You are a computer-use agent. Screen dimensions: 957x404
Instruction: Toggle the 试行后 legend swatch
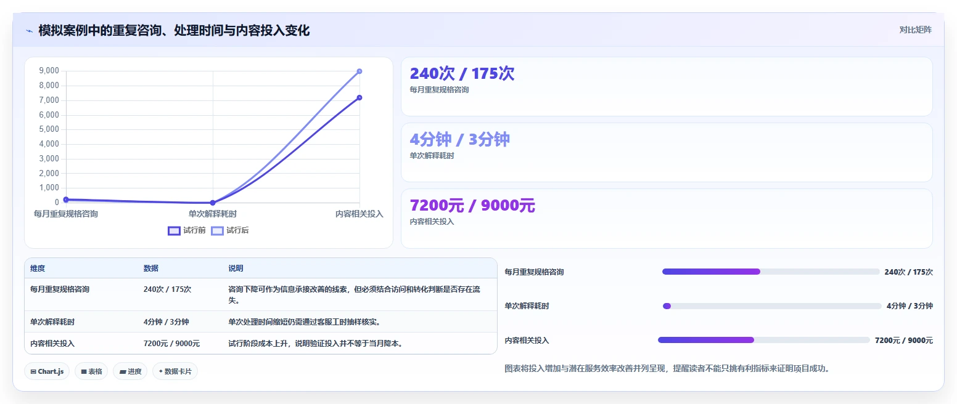click(217, 231)
